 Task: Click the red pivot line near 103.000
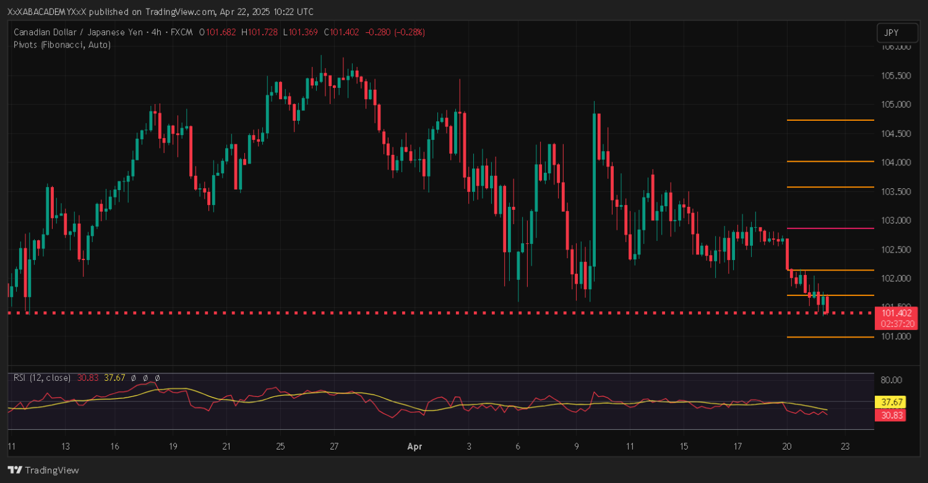pos(829,228)
